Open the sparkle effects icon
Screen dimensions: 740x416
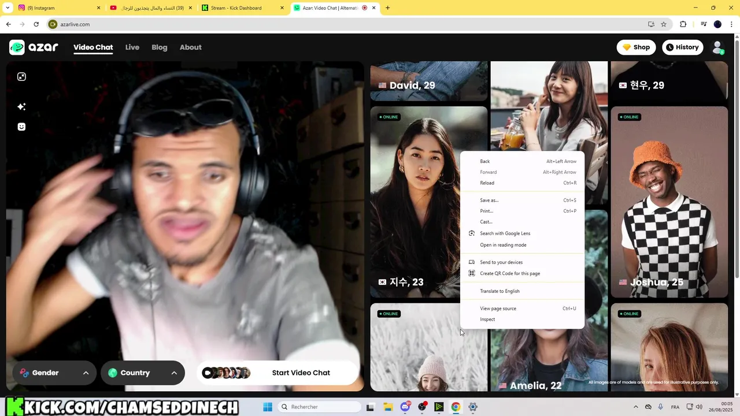(21, 106)
